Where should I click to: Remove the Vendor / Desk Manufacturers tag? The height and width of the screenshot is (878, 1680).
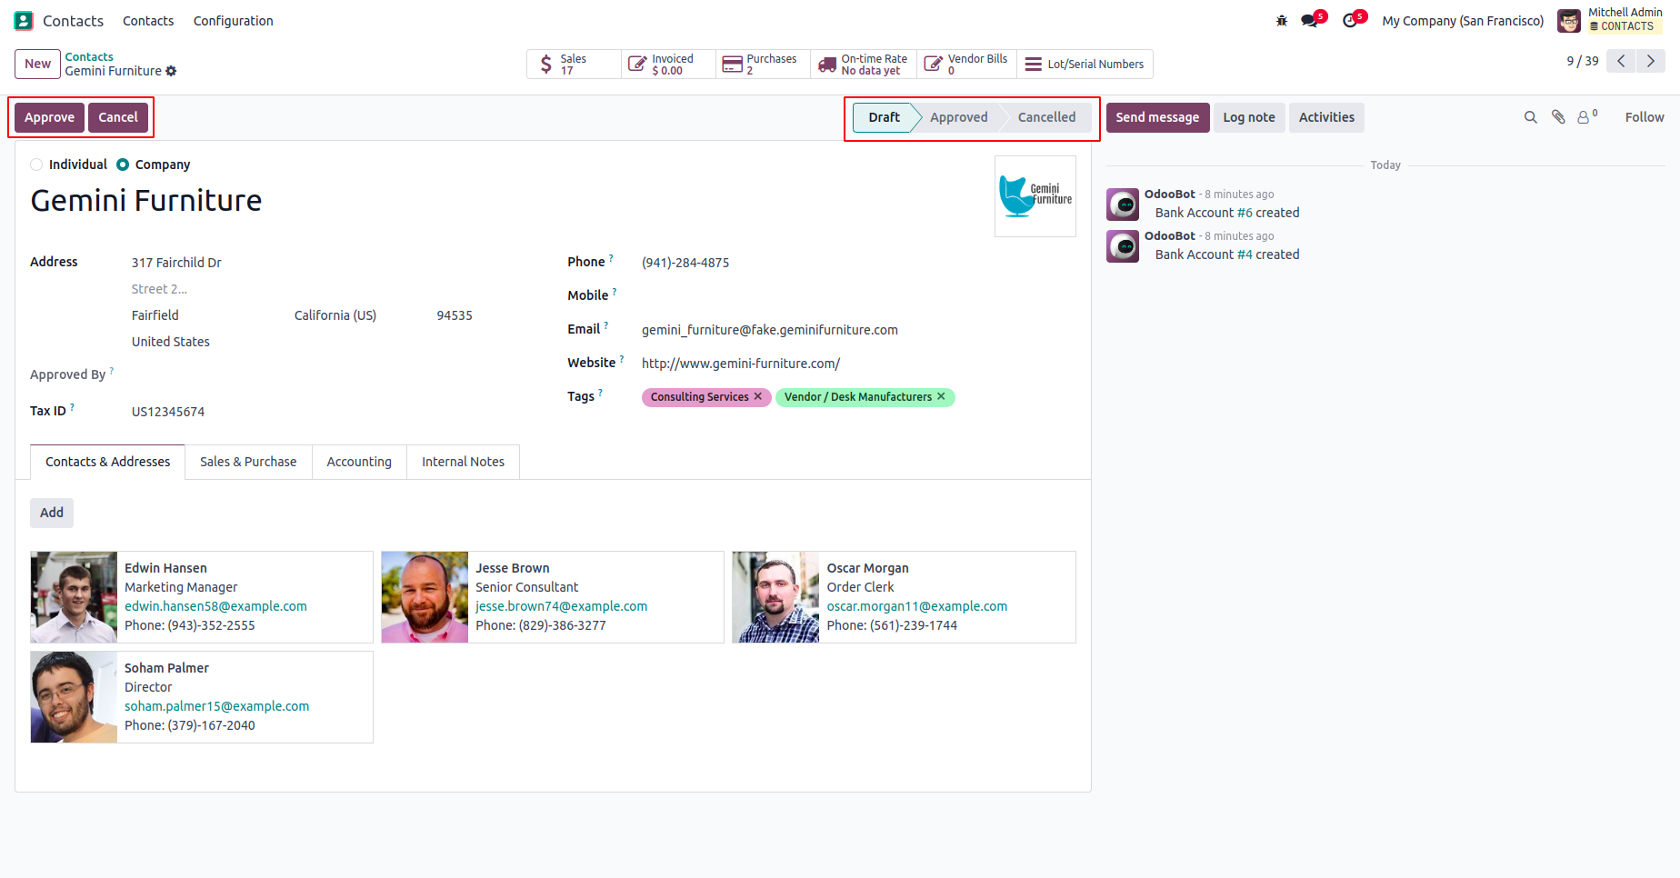[941, 397]
